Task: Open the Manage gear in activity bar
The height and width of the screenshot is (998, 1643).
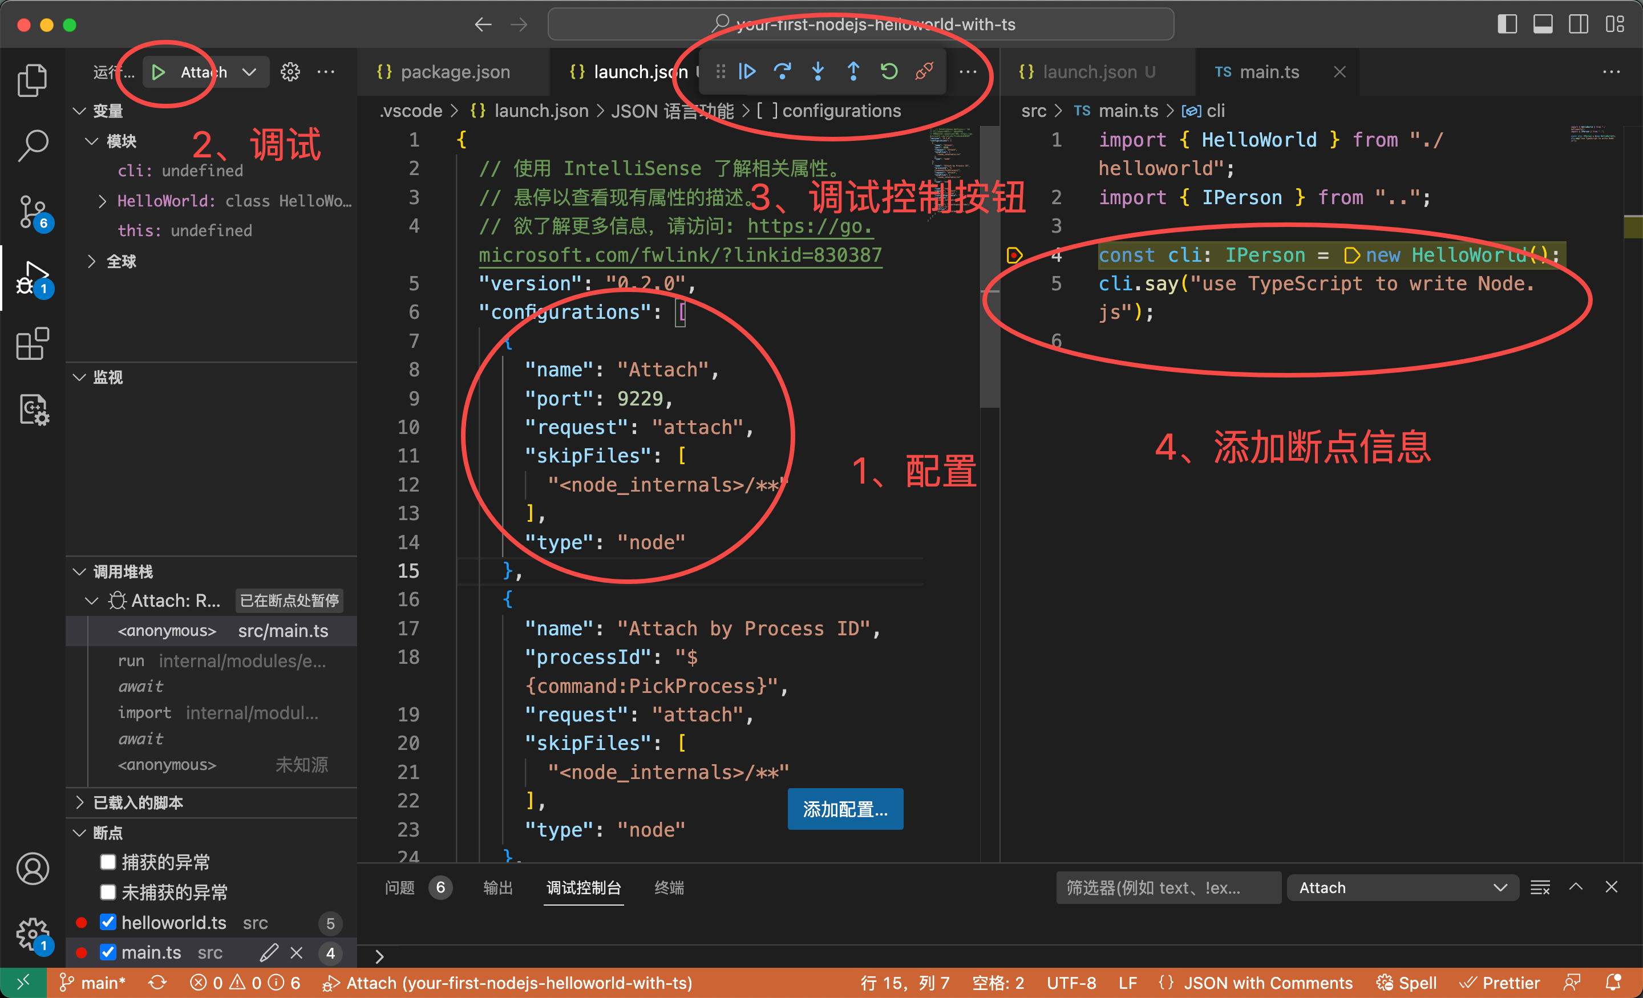Action: pos(32,935)
